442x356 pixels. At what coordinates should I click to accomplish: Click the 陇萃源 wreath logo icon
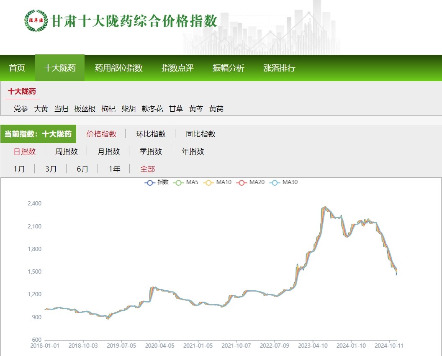(x=36, y=20)
